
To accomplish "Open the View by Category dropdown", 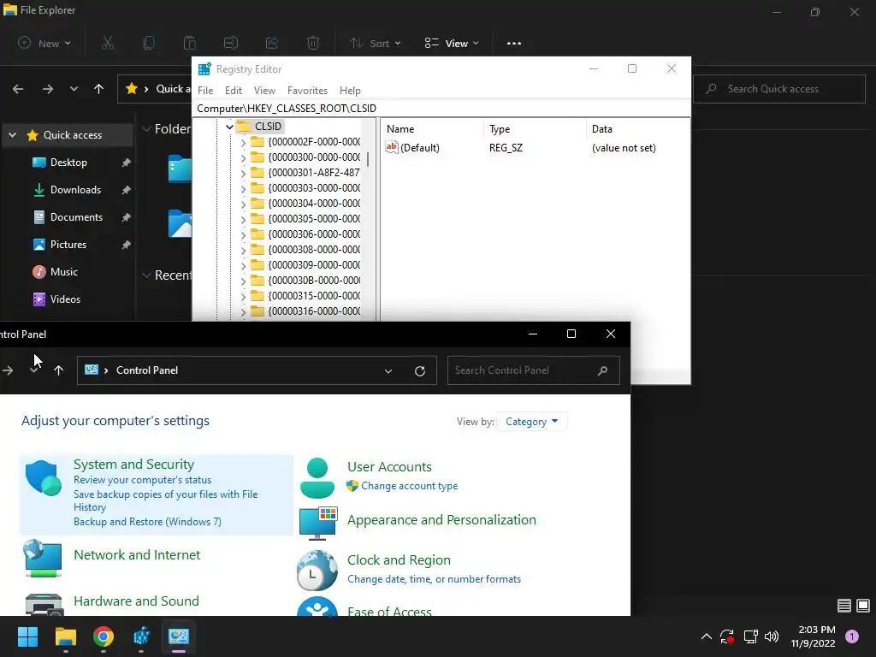I will pyautogui.click(x=532, y=422).
